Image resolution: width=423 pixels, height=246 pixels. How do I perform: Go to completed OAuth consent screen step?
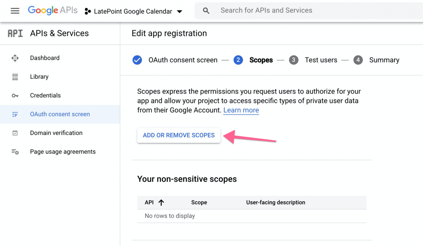tap(175, 60)
